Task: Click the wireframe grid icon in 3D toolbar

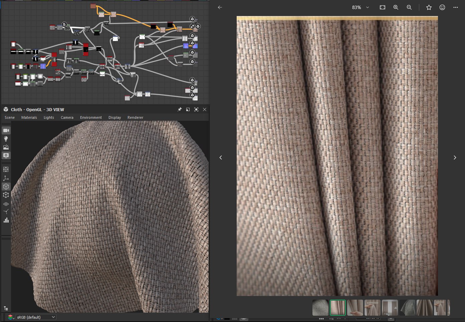Action: point(6,170)
